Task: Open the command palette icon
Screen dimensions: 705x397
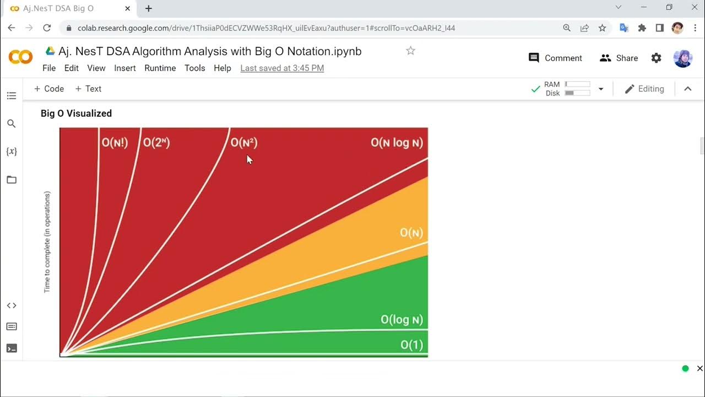Action: point(12,326)
